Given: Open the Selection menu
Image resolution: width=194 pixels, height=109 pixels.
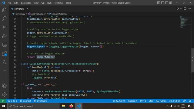Looking at the screenshot, I should click(x=26, y=3).
